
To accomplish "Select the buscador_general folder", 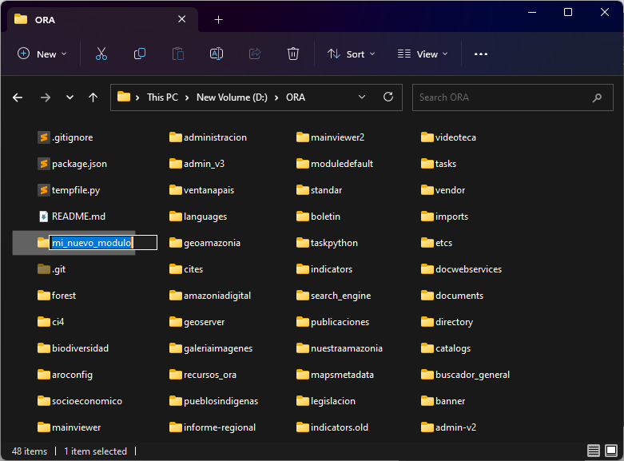I will 465,375.
